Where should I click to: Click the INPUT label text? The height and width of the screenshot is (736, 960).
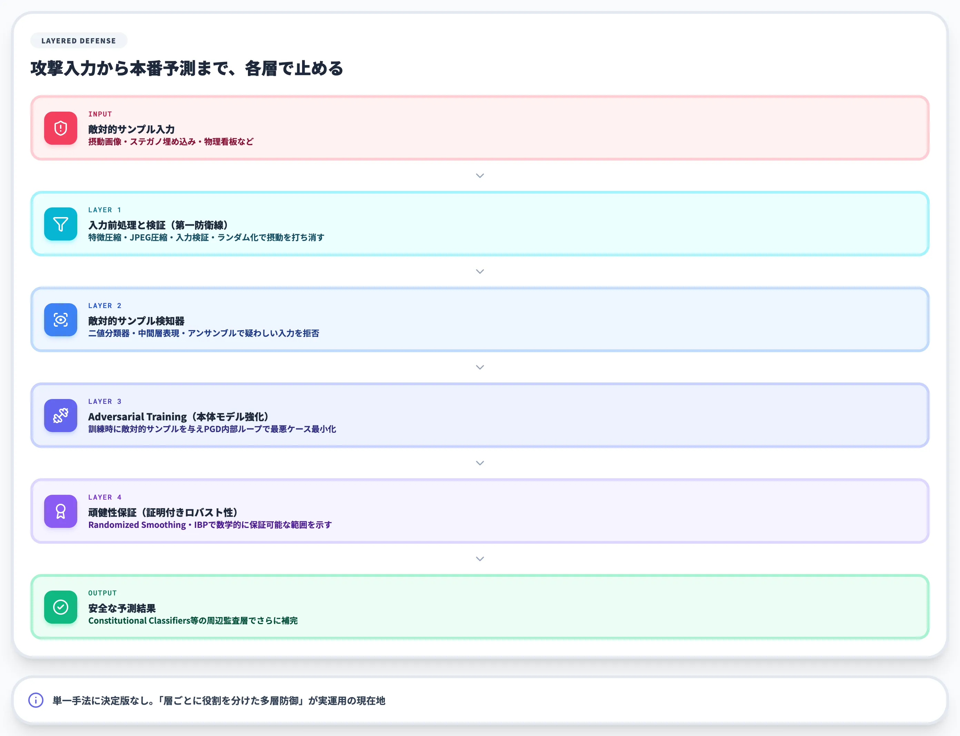(x=100, y=114)
